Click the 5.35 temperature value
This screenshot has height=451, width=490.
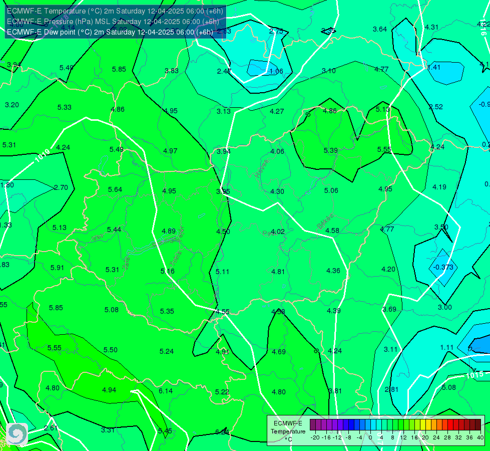pos(167,311)
